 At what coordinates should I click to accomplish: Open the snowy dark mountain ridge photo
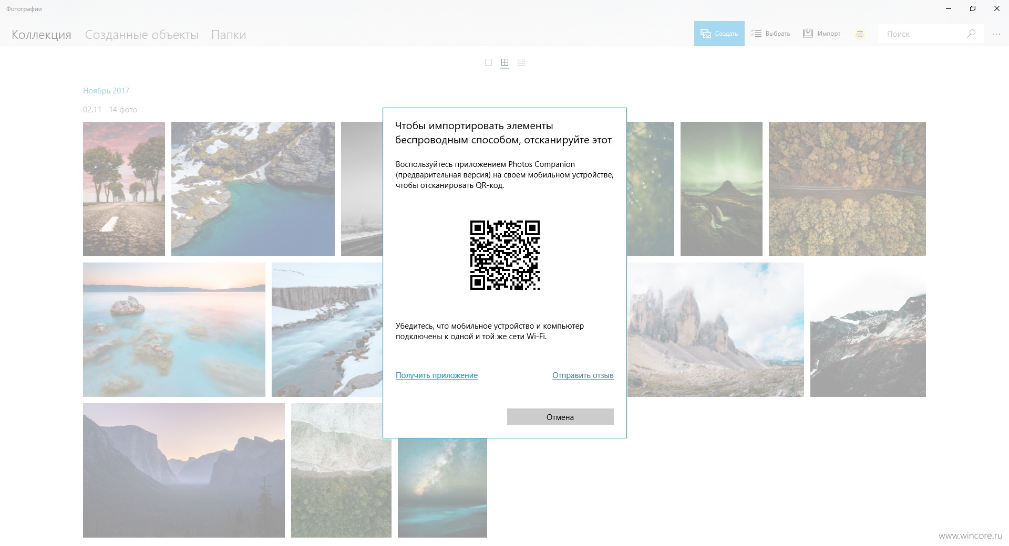point(868,330)
